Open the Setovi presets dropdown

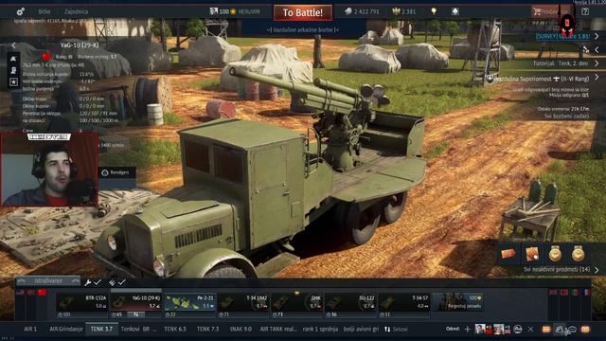[396, 329]
